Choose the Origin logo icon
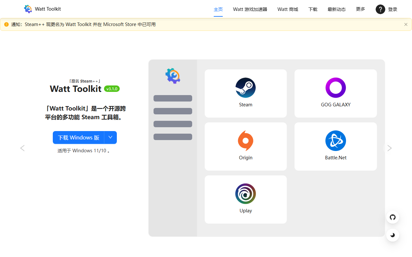The height and width of the screenshot is (257, 412). pyautogui.click(x=246, y=141)
